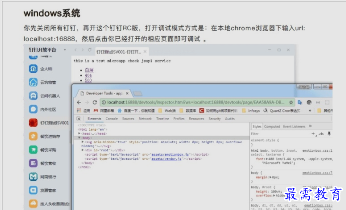Click the Styles Filter input field
Image resolution: width=346 pixels, height=210 pixels.
280,134
